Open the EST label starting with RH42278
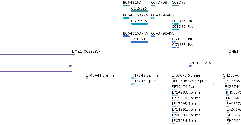Image resolution: width=241 pixels, height=125 pixels. point(234,104)
